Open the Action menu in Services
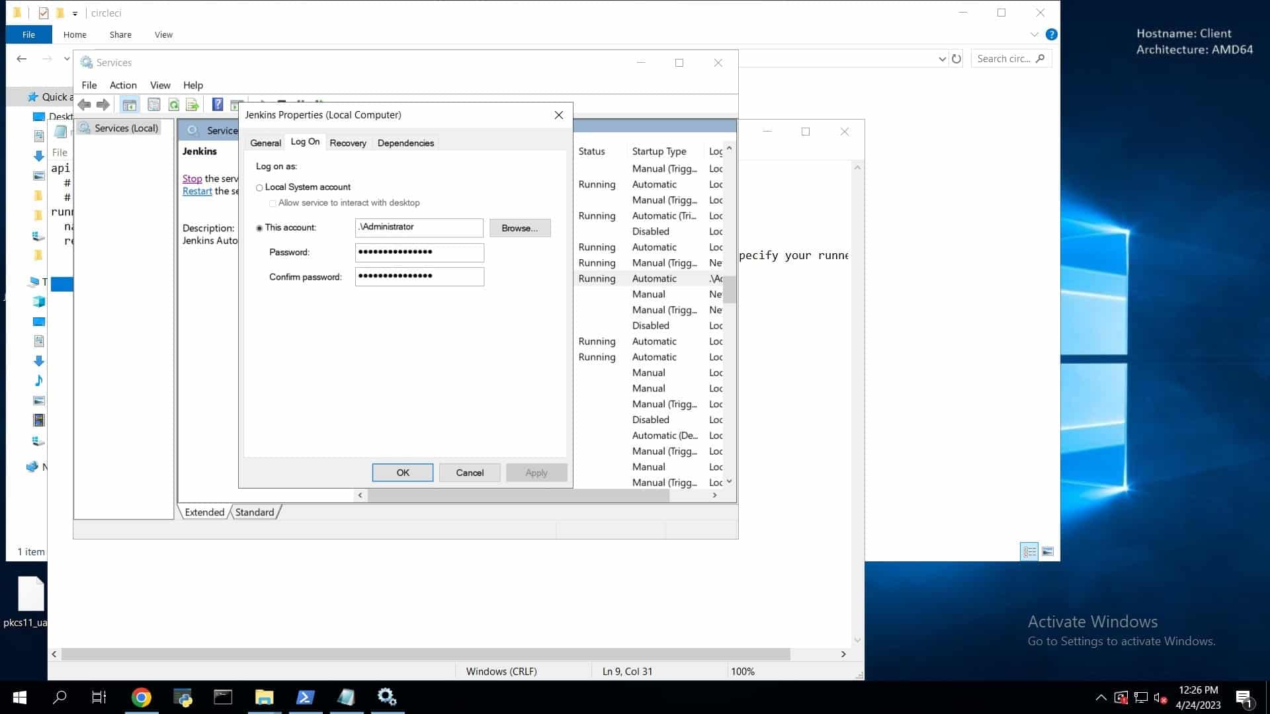 tap(123, 85)
